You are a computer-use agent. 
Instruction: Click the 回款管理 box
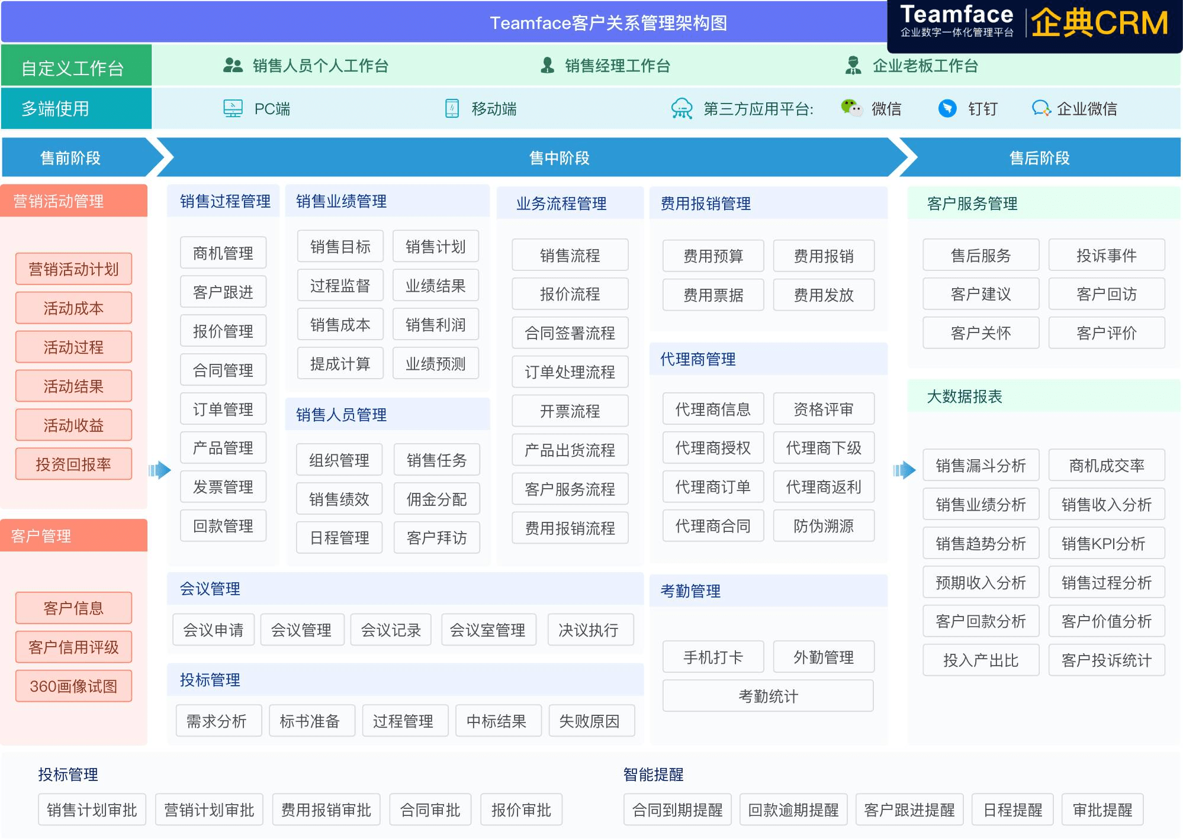[x=223, y=526]
